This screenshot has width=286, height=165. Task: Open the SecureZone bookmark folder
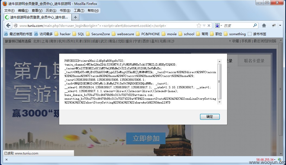click(98, 34)
